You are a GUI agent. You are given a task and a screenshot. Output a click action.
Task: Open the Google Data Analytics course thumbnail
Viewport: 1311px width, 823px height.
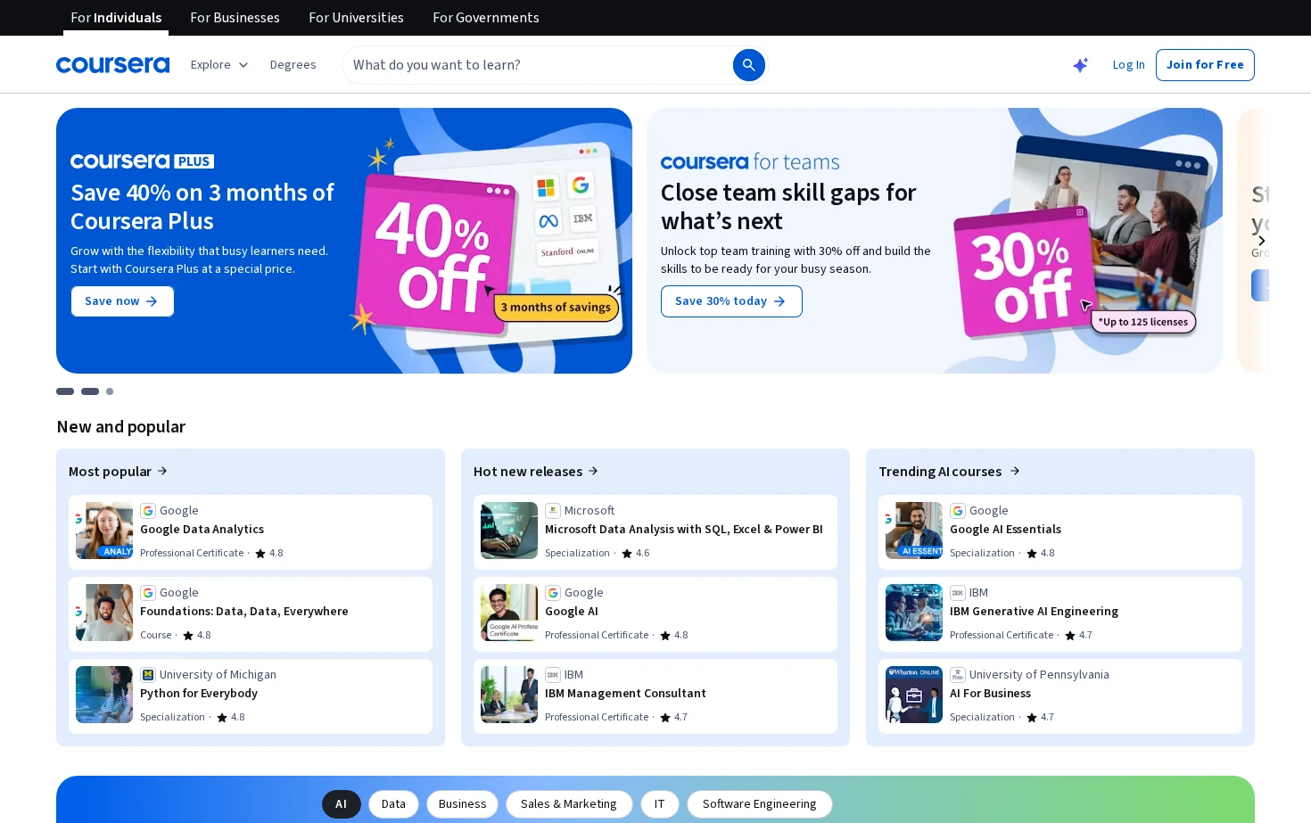point(104,531)
